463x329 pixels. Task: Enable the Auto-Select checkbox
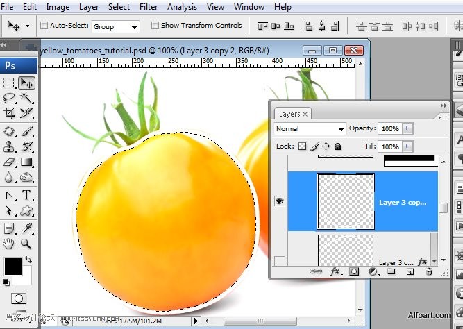click(44, 26)
